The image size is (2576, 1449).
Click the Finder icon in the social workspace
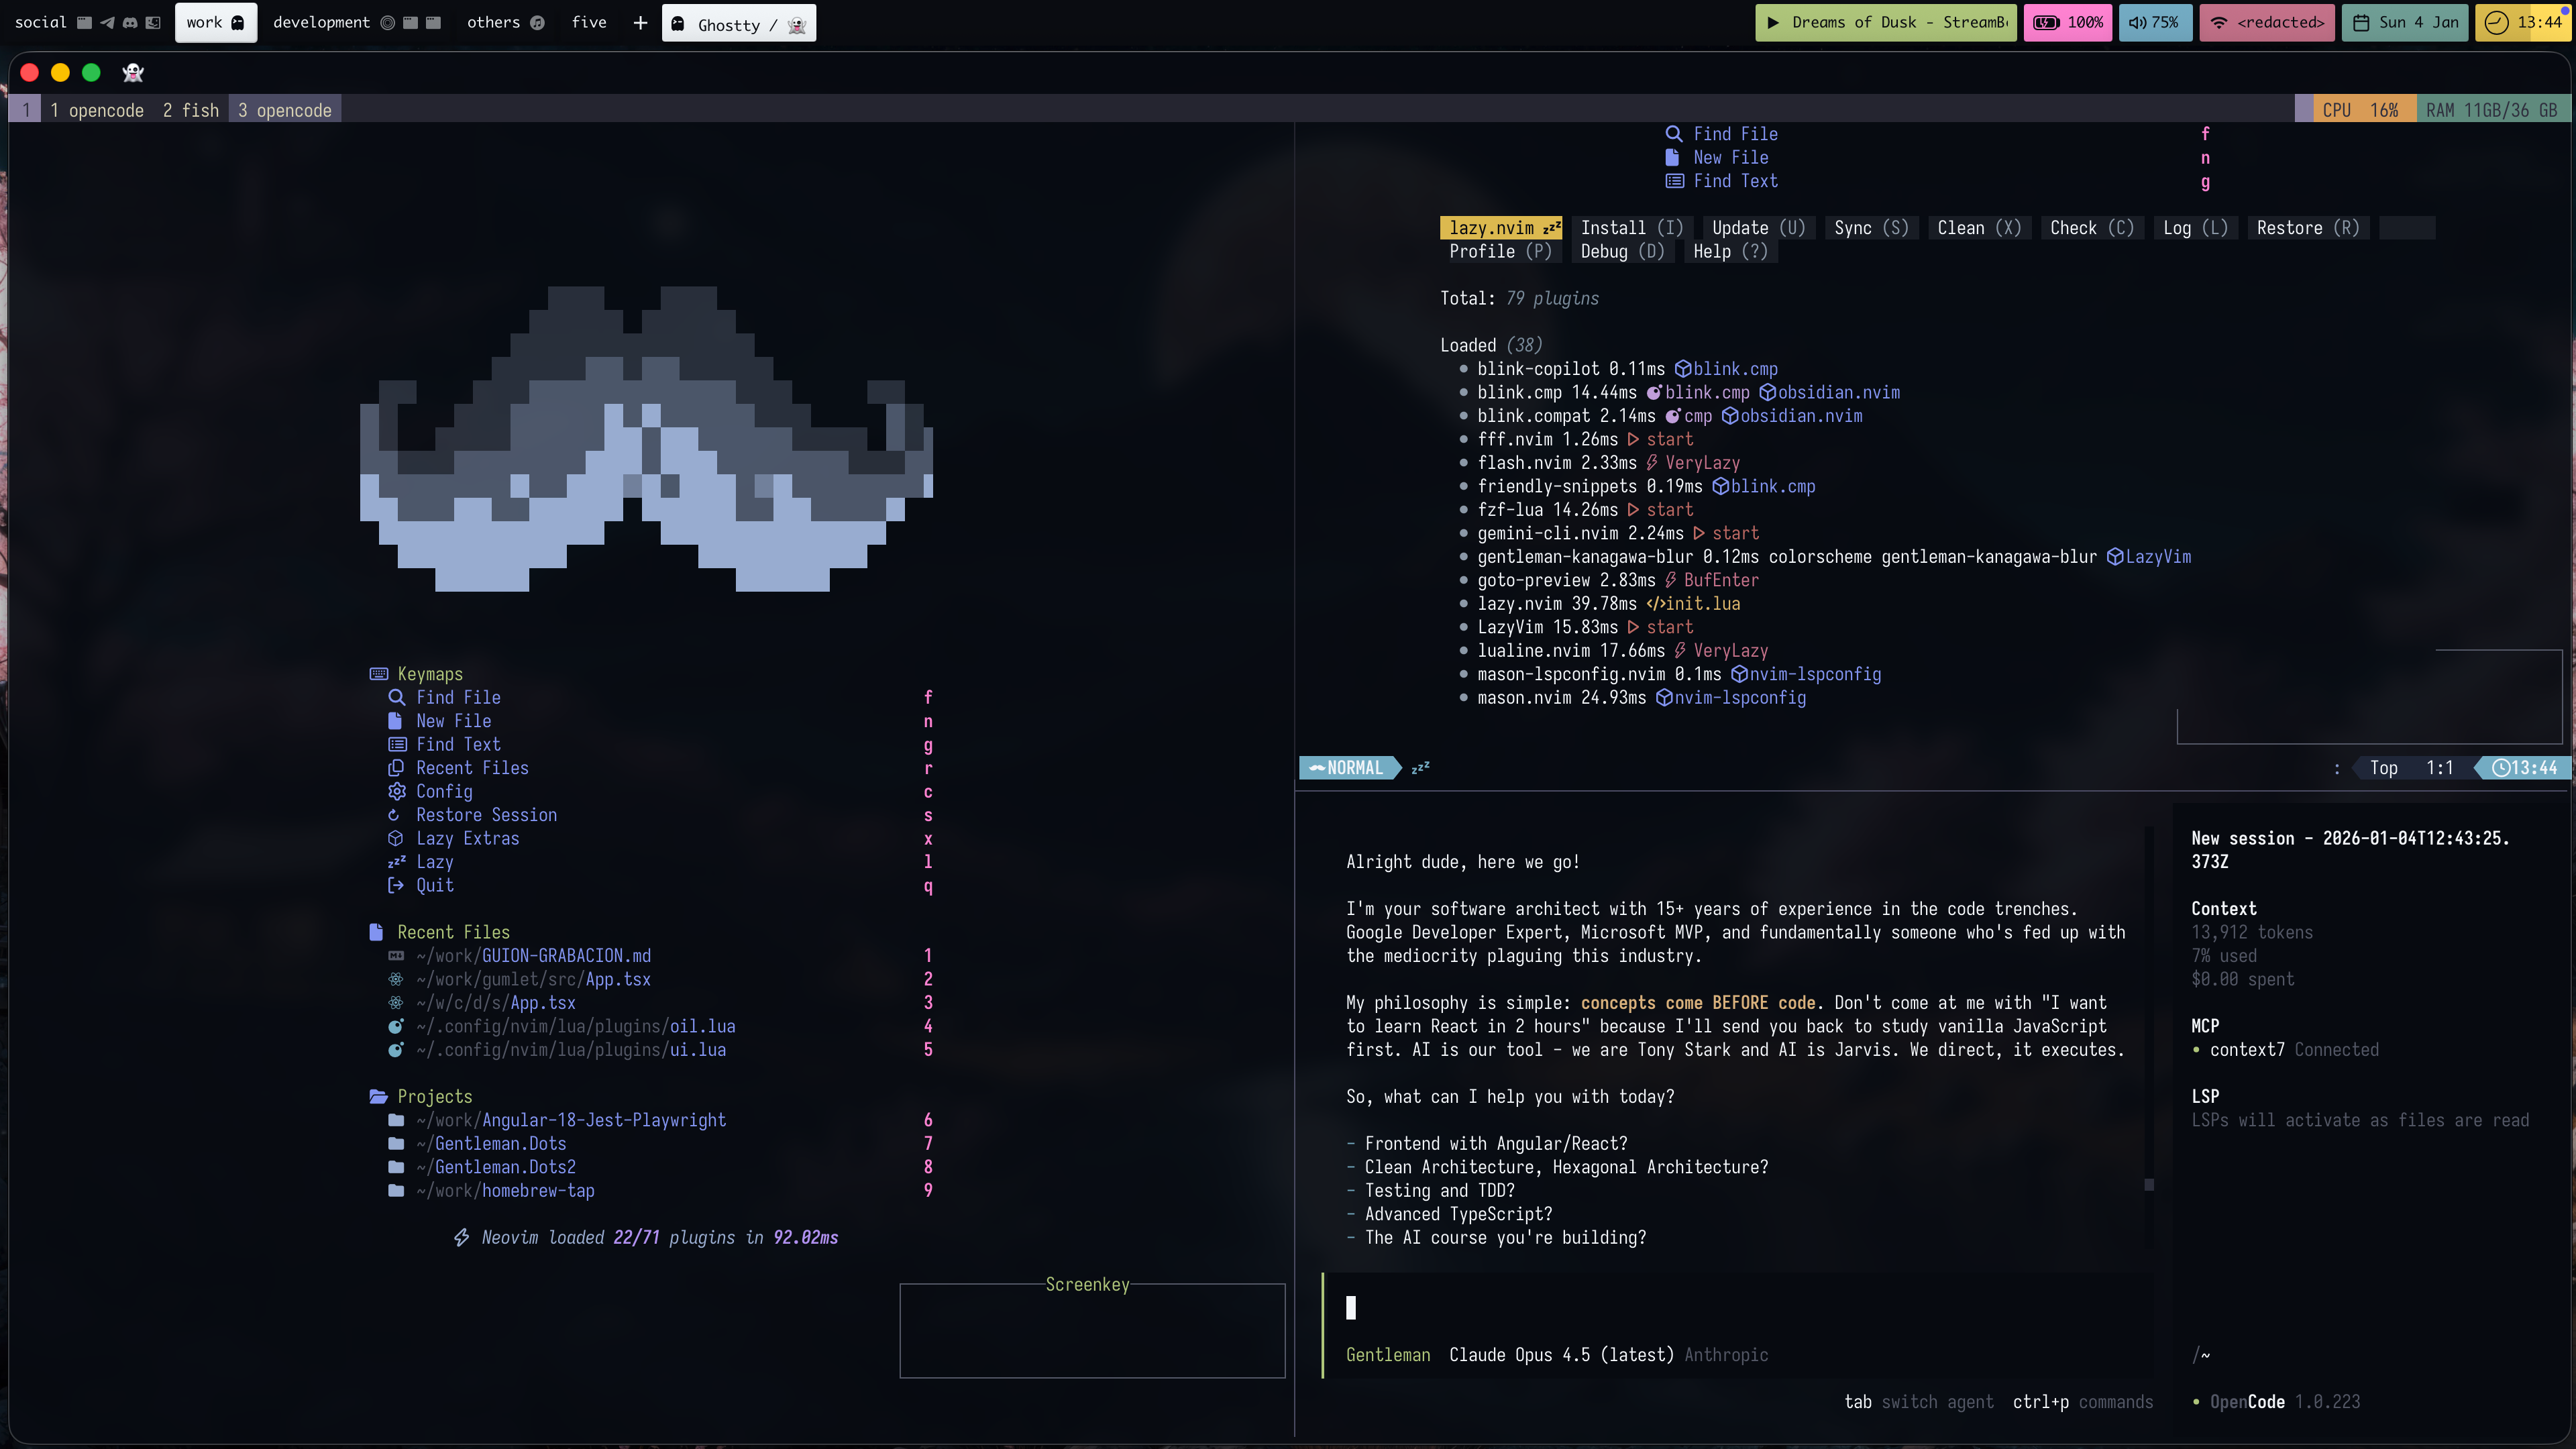pos(153,22)
